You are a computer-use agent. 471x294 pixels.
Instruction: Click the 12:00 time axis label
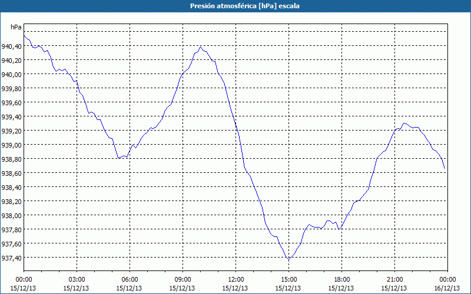[236, 280]
